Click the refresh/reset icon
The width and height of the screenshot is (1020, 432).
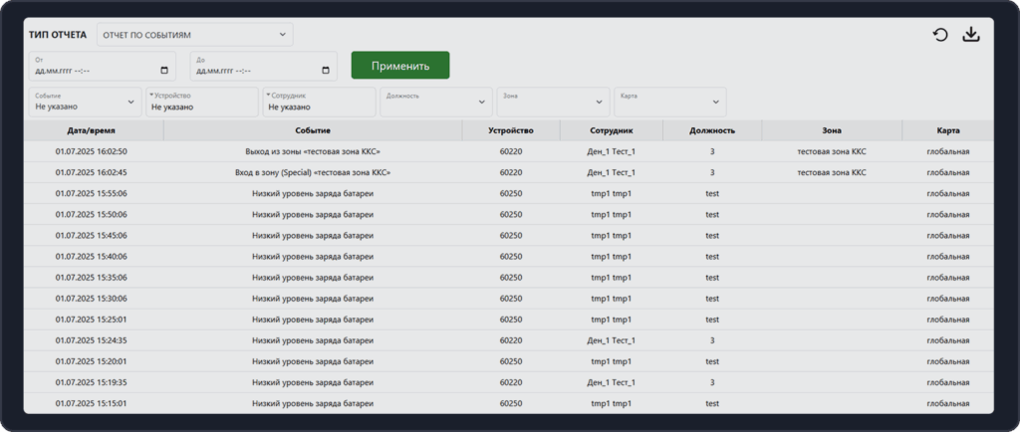tap(939, 36)
